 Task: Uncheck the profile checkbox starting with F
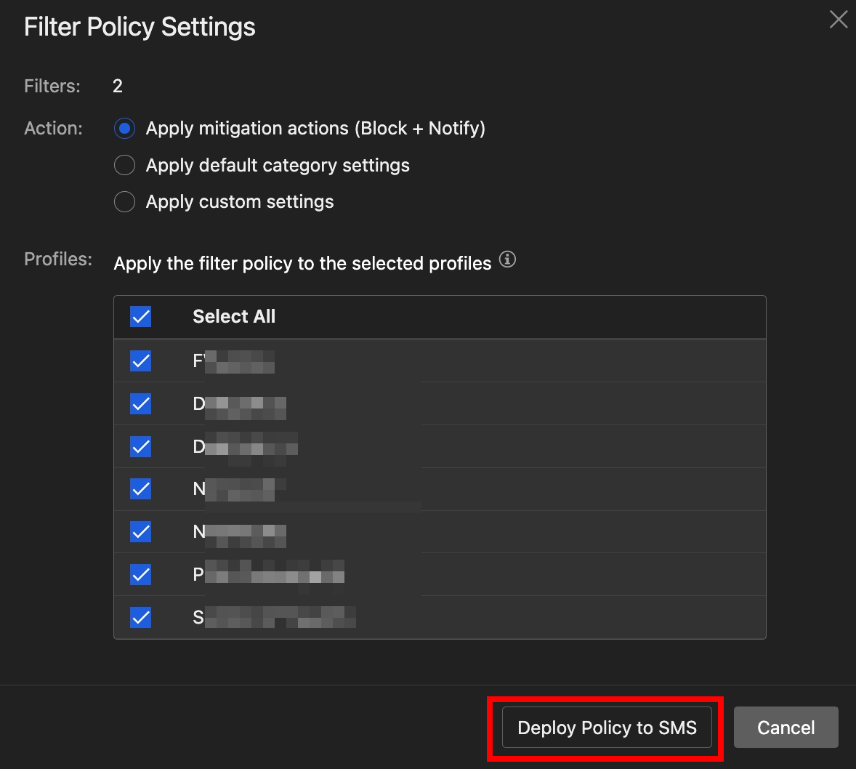tap(140, 361)
